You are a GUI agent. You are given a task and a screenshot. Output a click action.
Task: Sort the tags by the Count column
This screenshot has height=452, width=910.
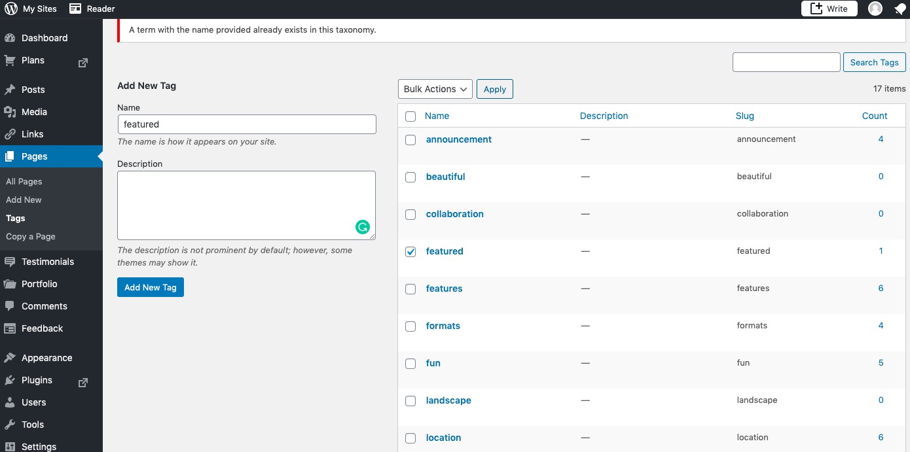[x=874, y=116]
